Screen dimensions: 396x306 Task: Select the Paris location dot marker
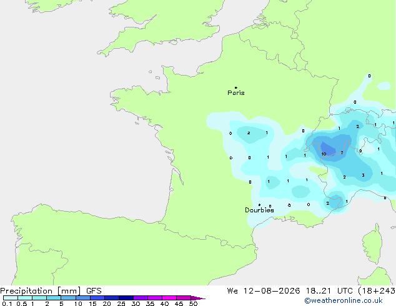[x=236, y=87]
